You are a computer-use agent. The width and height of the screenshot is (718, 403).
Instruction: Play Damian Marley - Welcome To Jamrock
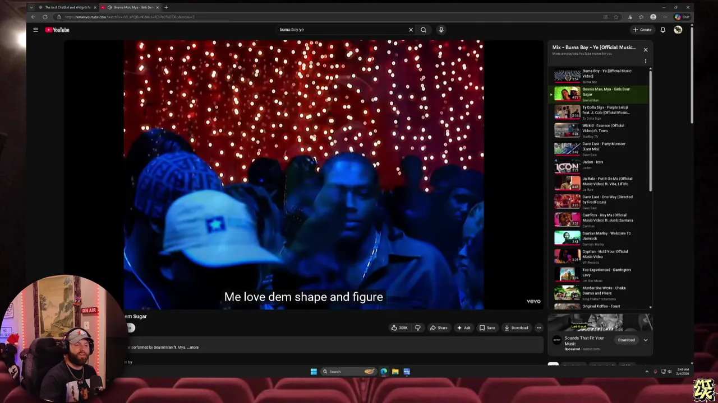599,238
